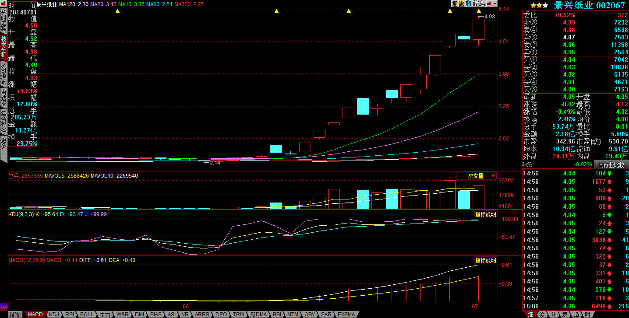Switch to the ASI indicator tab
The height and width of the screenshot is (318, 629).
tap(172, 315)
